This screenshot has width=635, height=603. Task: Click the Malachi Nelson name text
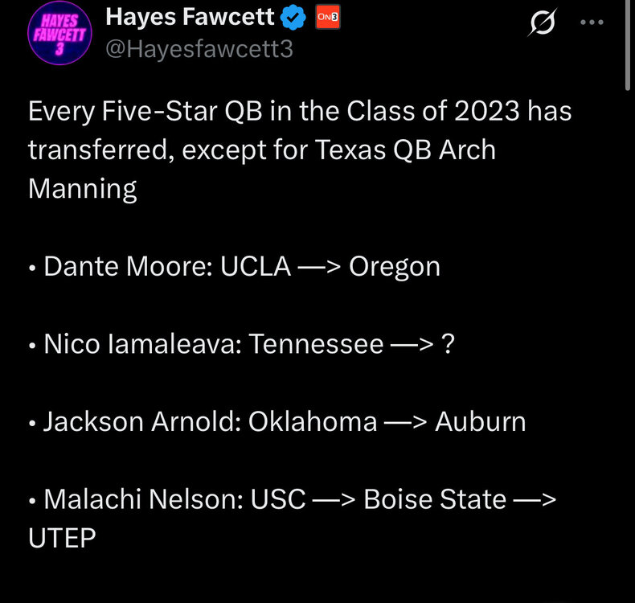[x=143, y=499]
